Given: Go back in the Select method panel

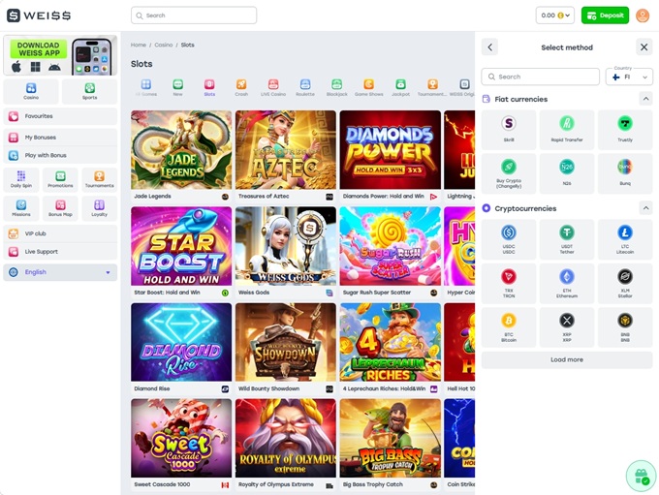Looking at the screenshot, I should click(x=489, y=47).
